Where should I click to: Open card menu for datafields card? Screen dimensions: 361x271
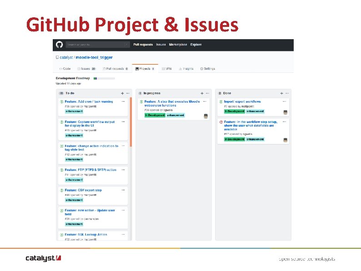pos(284,122)
